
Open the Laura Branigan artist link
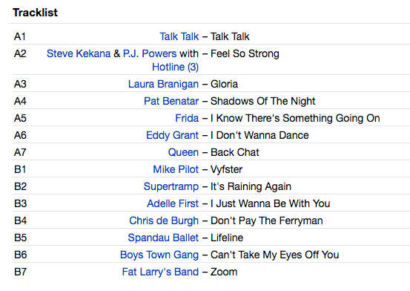[163, 84]
